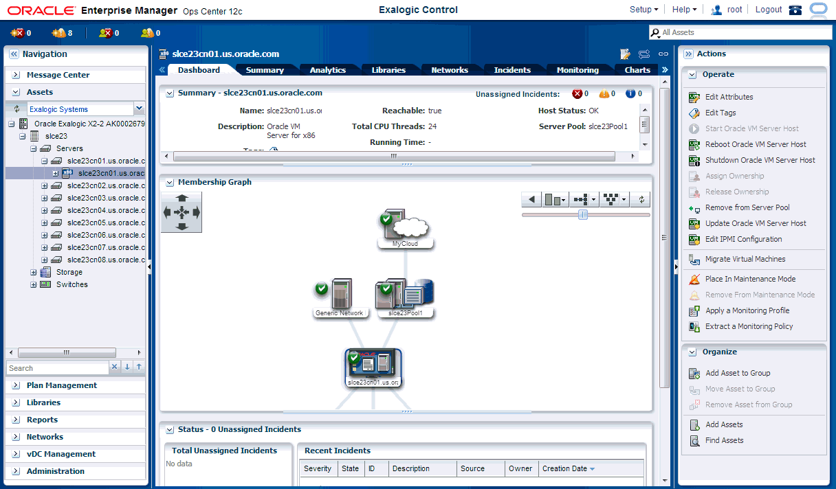This screenshot has height=489, width=836.
Task: Click the Add Assets icon
Action: click(694, 424)
